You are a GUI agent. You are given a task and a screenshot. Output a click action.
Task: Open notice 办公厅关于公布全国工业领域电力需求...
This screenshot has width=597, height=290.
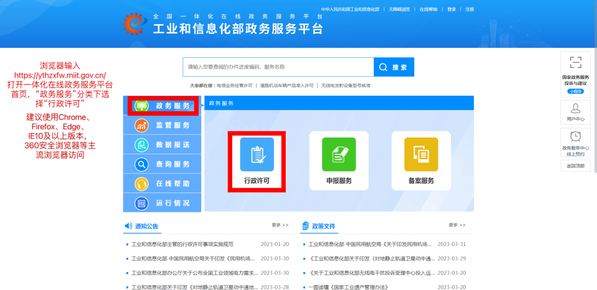(x=195, y=273)
